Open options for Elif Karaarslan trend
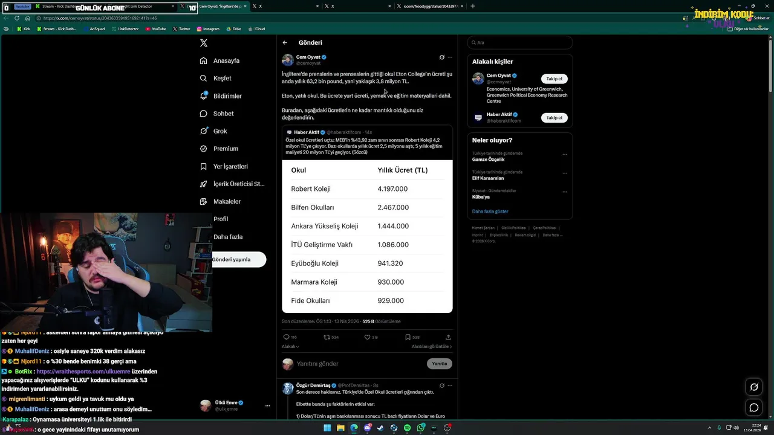This screenshot has width=774, height=435. pyautogui.click(x=565, y=173)
